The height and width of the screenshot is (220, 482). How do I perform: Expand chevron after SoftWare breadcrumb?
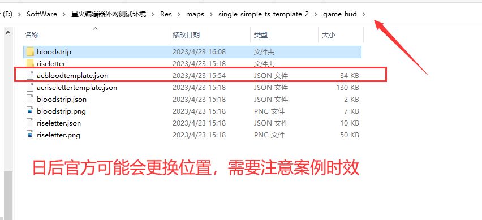(x=64, y=14)
